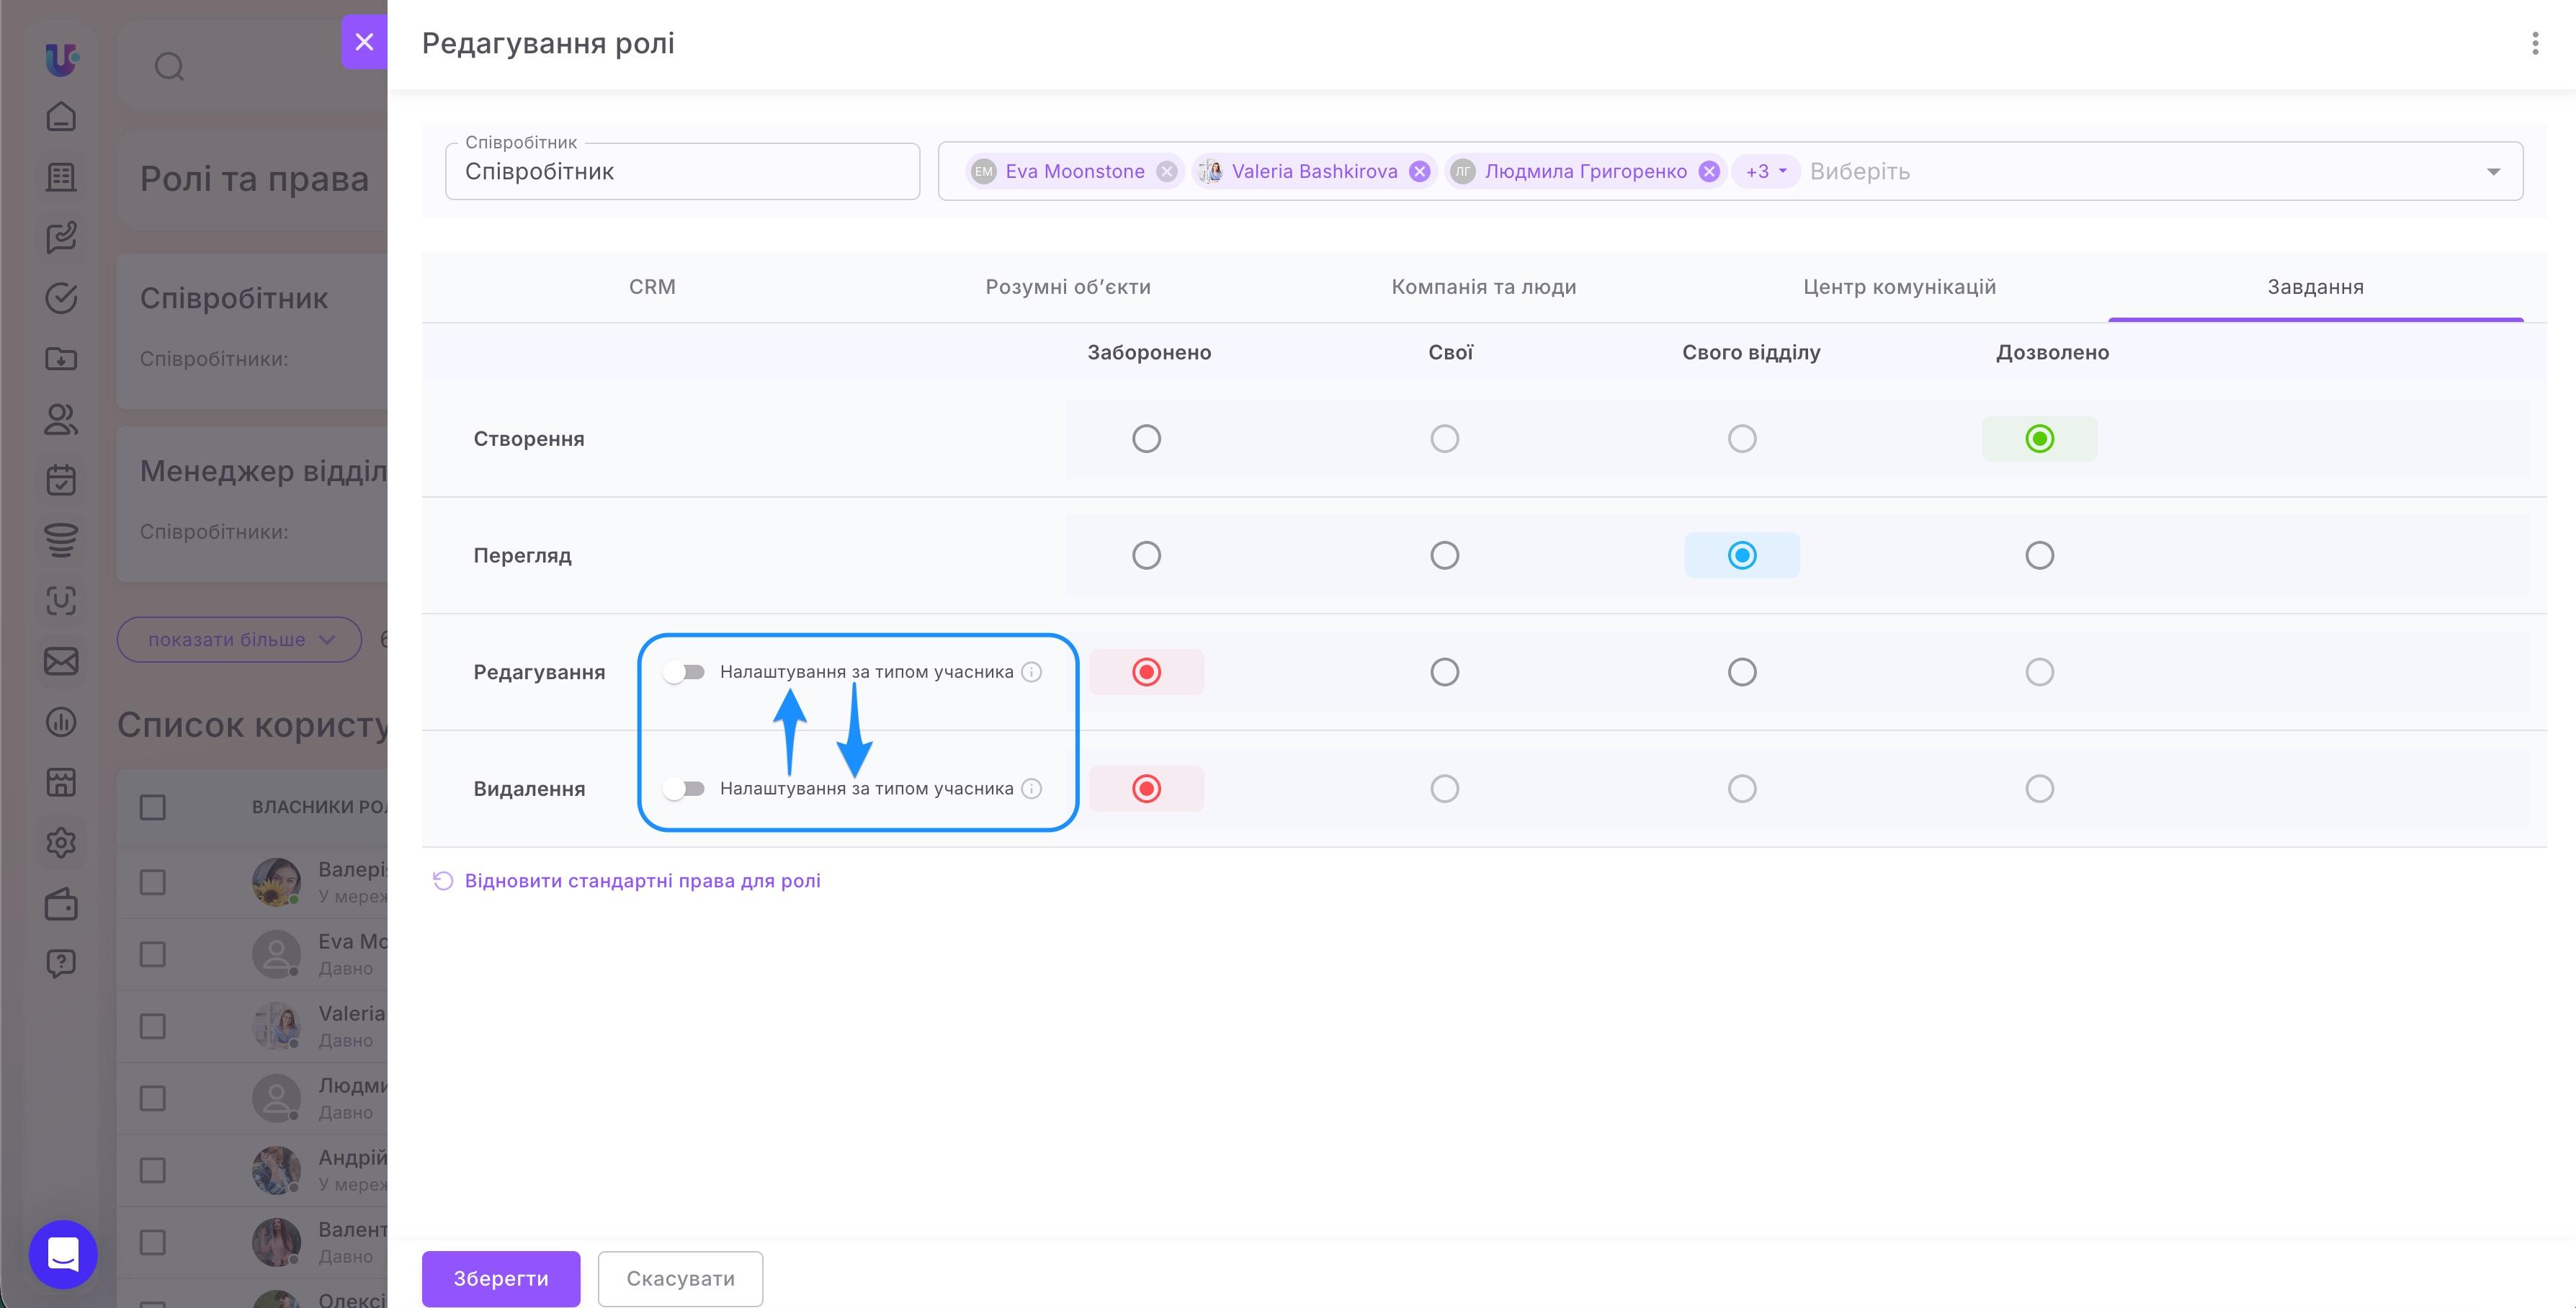Enable participant type settings for Видалення
The image size is (2576, 1308).
[x=684, y=789]
